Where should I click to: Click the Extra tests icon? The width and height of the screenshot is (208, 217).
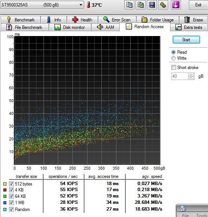pos(178,27)
